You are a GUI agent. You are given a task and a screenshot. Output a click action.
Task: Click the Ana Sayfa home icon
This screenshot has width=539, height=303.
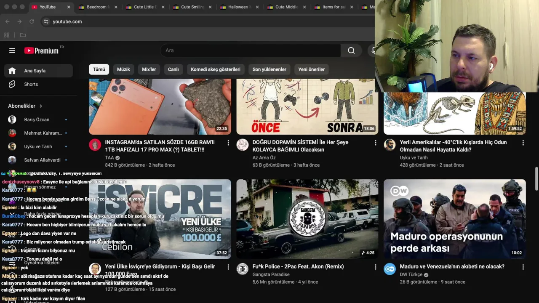tap(12, 71)
